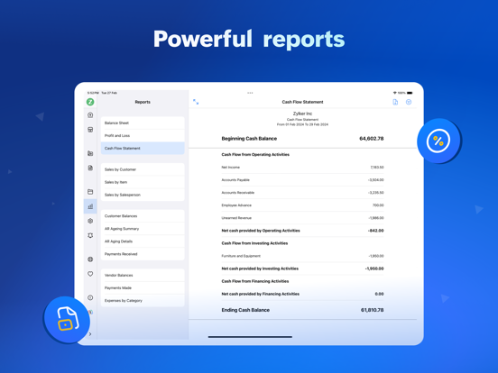Viewport: 498px width, 373px height.
Task: Open the Vendor Balances report
Action: (x=143, y=276)
